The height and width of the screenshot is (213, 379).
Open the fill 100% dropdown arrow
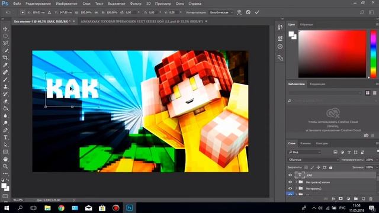click(377, 167)
